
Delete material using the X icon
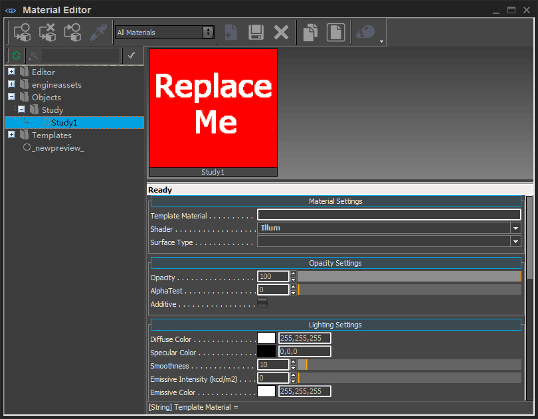281,32
